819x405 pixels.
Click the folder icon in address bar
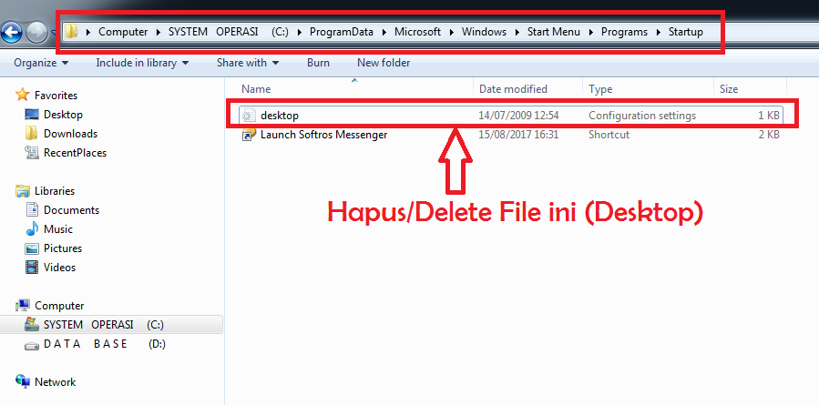(x=72, y=32)
